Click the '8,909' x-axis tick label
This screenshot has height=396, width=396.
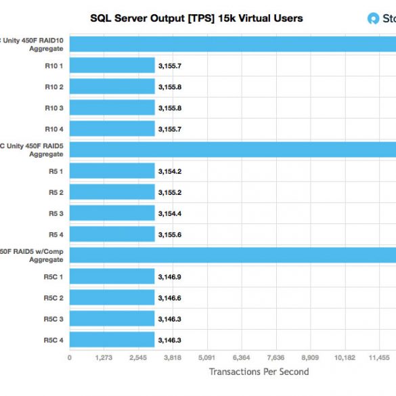[310, 357]
